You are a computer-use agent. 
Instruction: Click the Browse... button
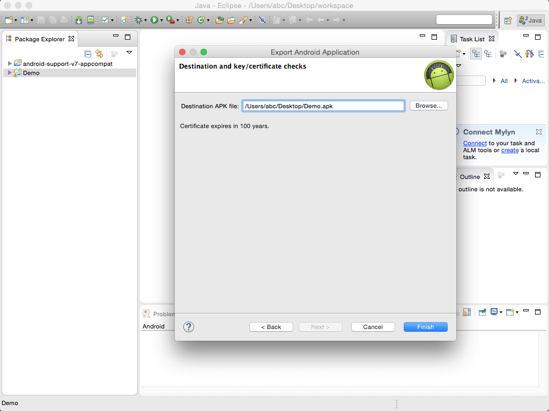[428, 106]
